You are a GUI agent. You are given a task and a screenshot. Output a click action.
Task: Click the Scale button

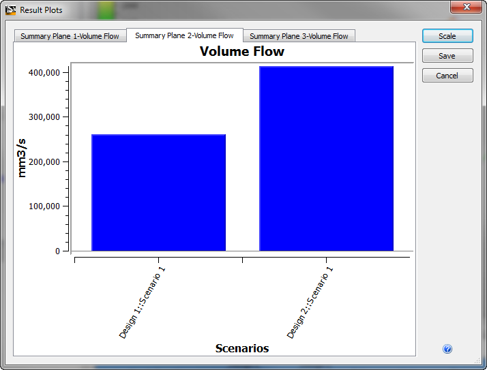tap(447, 36)
